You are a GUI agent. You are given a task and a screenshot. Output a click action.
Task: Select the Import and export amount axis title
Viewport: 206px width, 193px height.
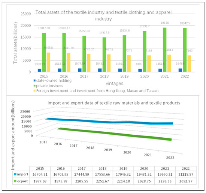coord(13,135)
